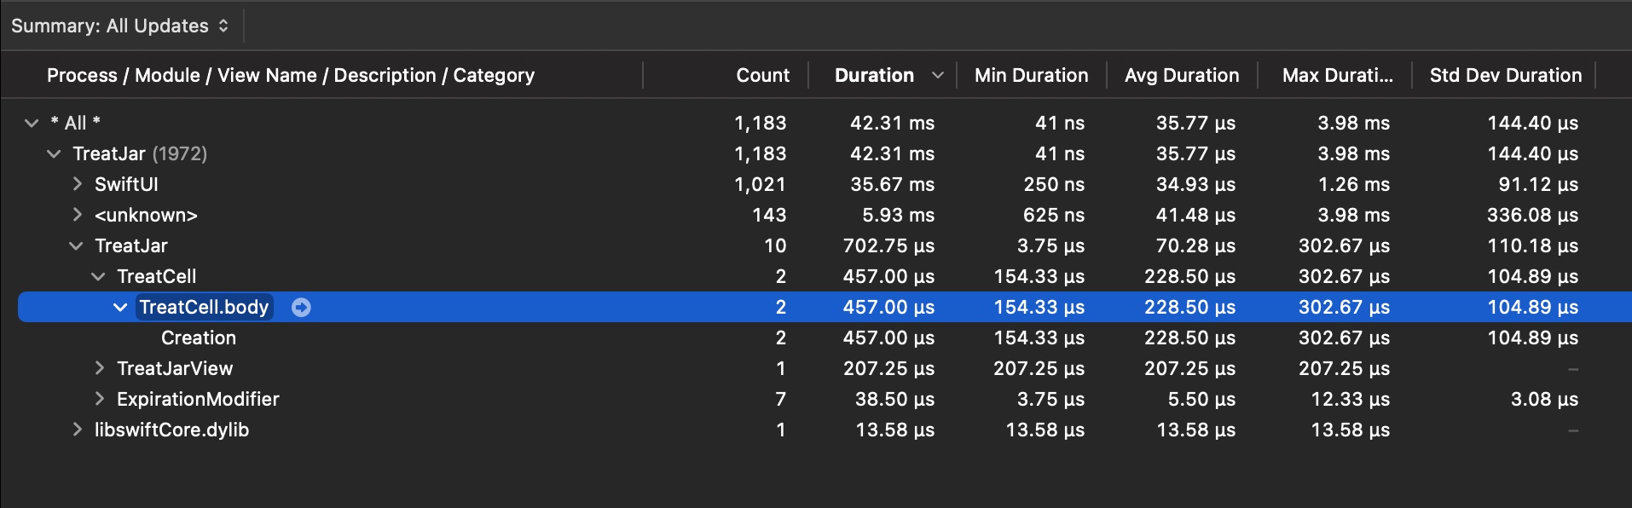
Task: Sort by the Count column header
Action: coord(762,75)
